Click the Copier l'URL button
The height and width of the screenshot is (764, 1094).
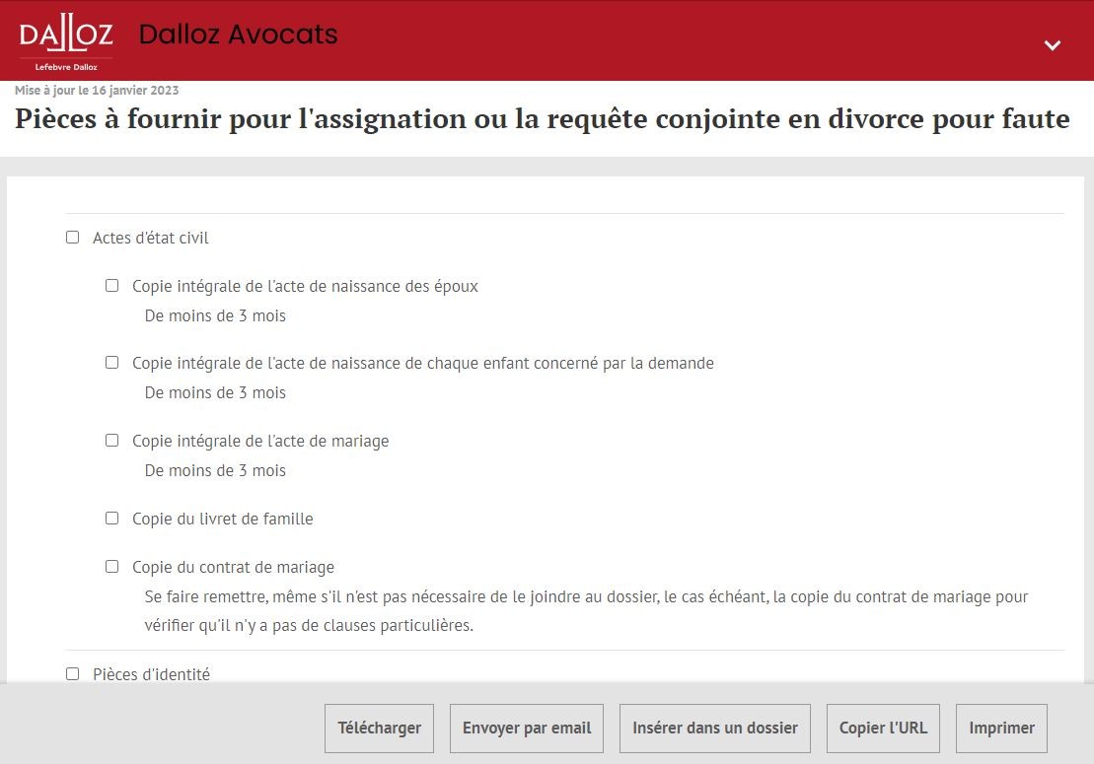click(x=883, y=729)
